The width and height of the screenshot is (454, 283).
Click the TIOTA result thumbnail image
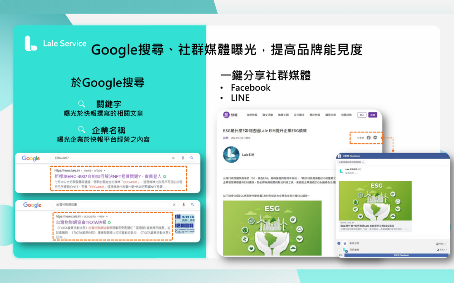[x=185, y=224]
